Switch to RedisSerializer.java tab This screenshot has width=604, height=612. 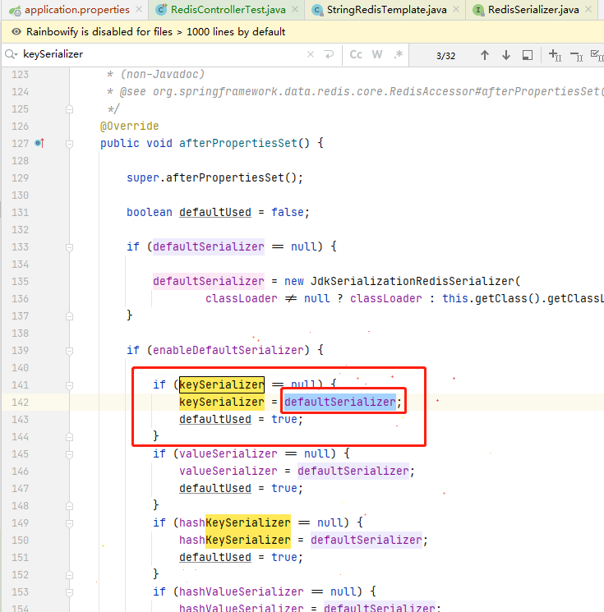(533, 10)
